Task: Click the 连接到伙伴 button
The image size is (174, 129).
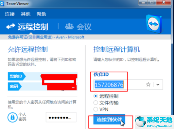Action: [109, 119]
